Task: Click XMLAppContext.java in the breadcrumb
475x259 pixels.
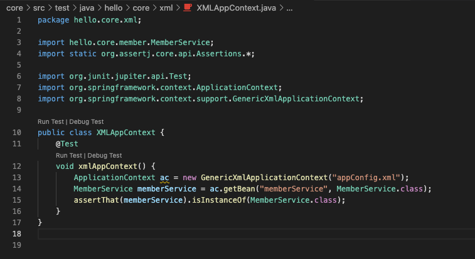Action: (237, 8)
